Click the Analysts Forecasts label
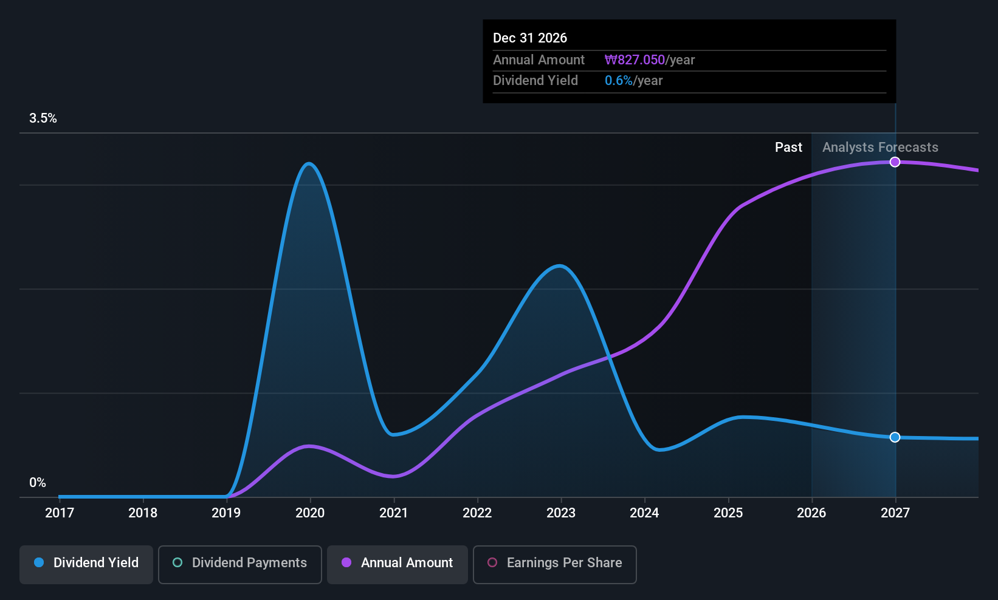998x600 pixels. click(x=880, y=148)
